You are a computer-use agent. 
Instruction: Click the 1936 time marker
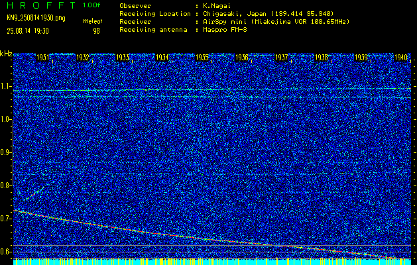click(x=242, y=58)
